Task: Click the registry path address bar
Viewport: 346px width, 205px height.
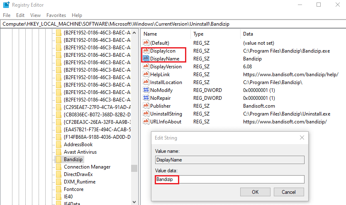Action: coord(173,24)
